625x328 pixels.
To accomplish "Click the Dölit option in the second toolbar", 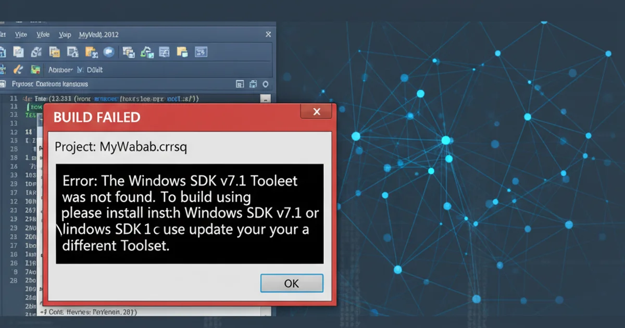I will click(94, 69).
